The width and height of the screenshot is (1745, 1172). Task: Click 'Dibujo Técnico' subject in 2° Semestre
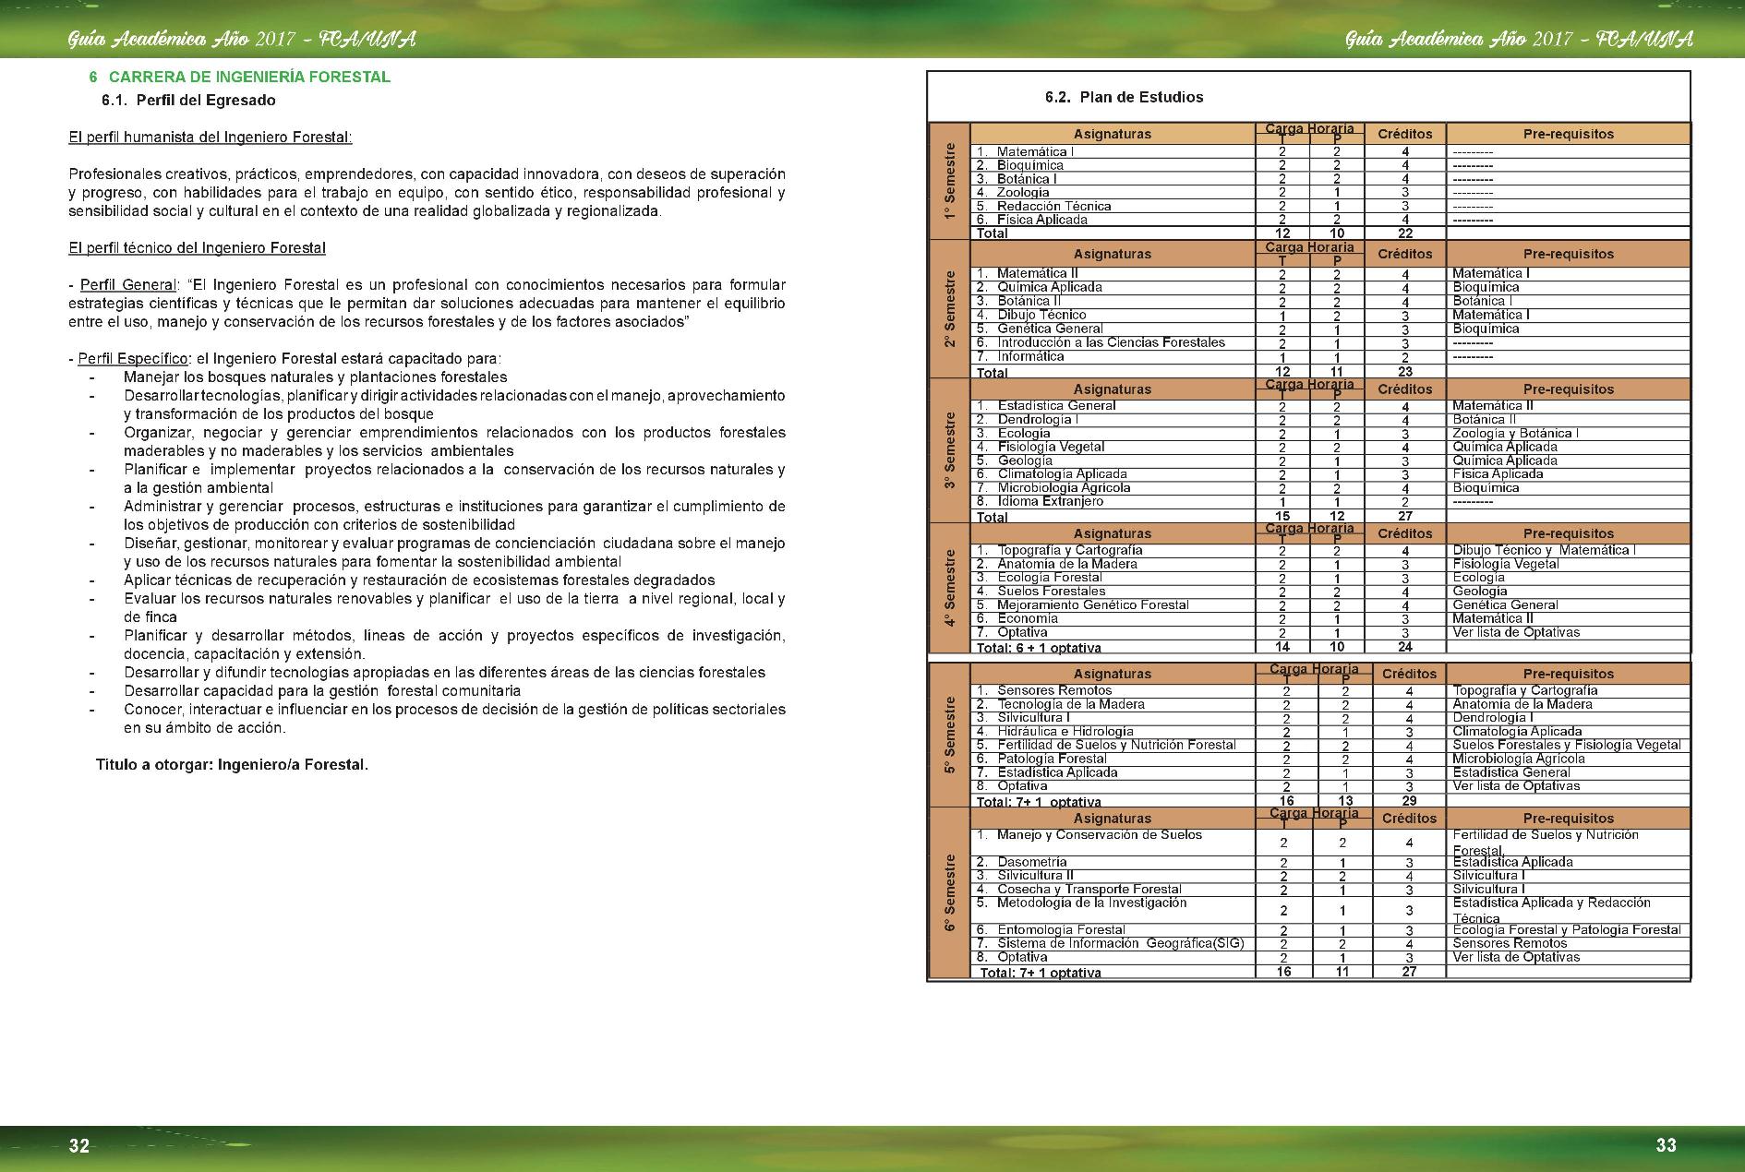click(1041, 315)
